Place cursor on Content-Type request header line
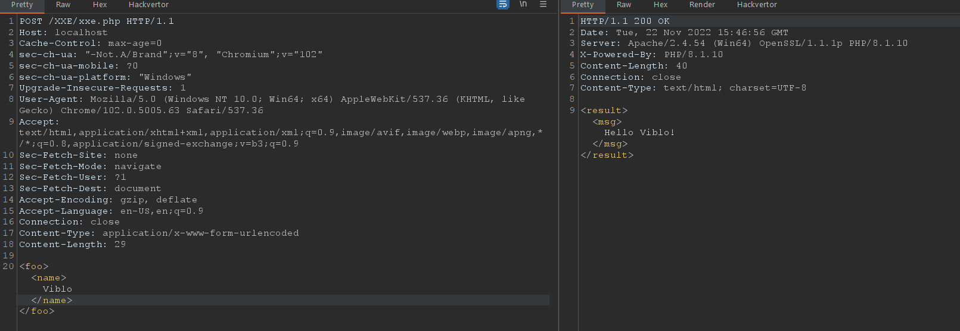The height and width of the screenshot is (331, 960). point(159,233)
